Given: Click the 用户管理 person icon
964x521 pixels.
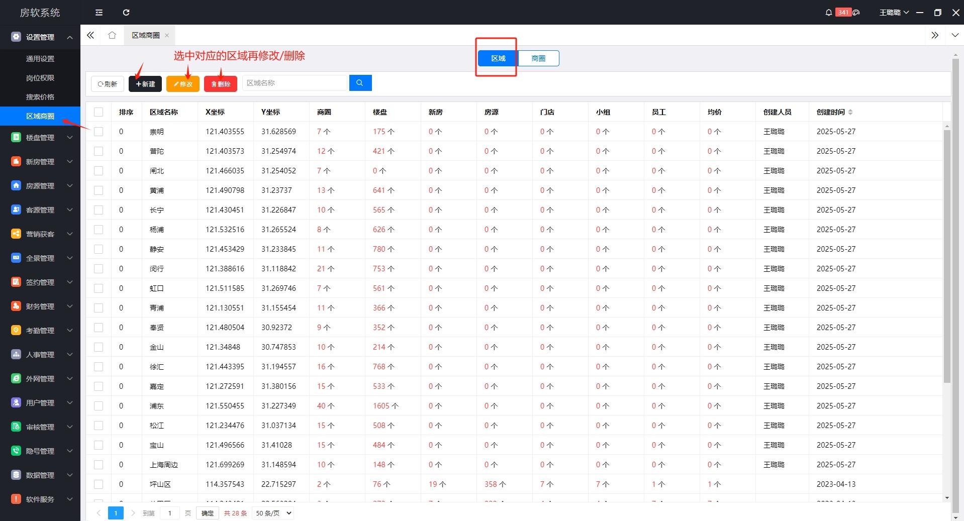Looking at the screenshot, I should 16,402.
